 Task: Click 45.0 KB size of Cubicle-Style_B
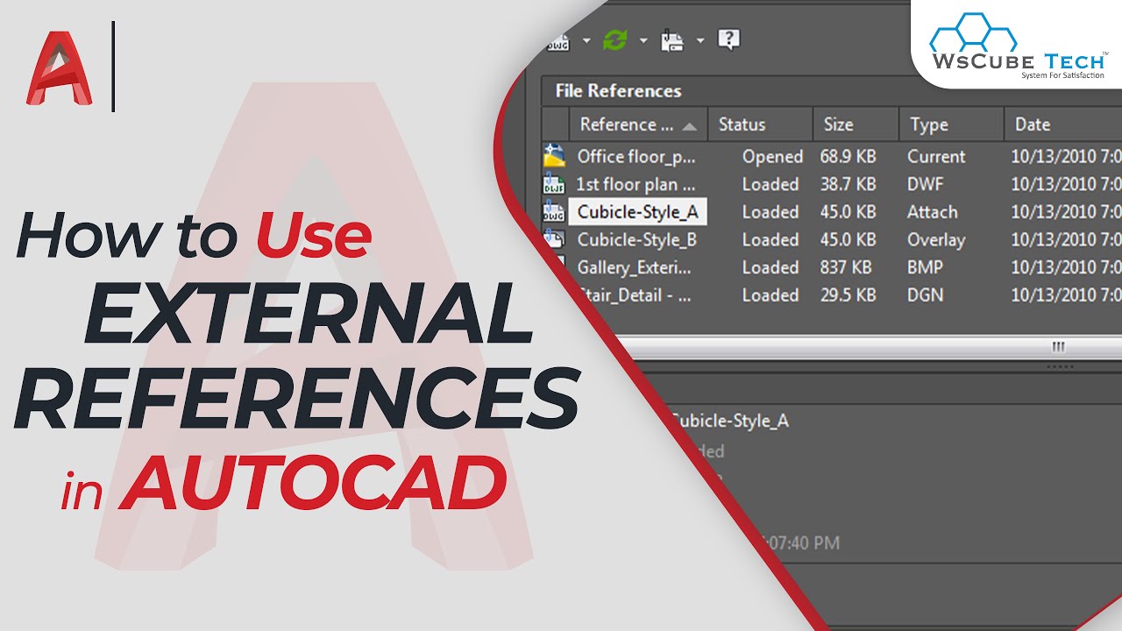[848, 239]
